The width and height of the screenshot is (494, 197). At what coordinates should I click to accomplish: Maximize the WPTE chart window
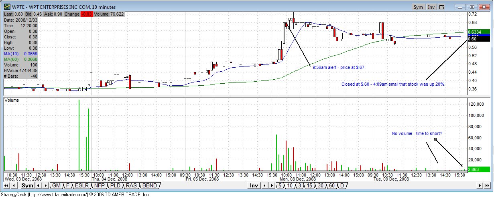tap(472, 7)
